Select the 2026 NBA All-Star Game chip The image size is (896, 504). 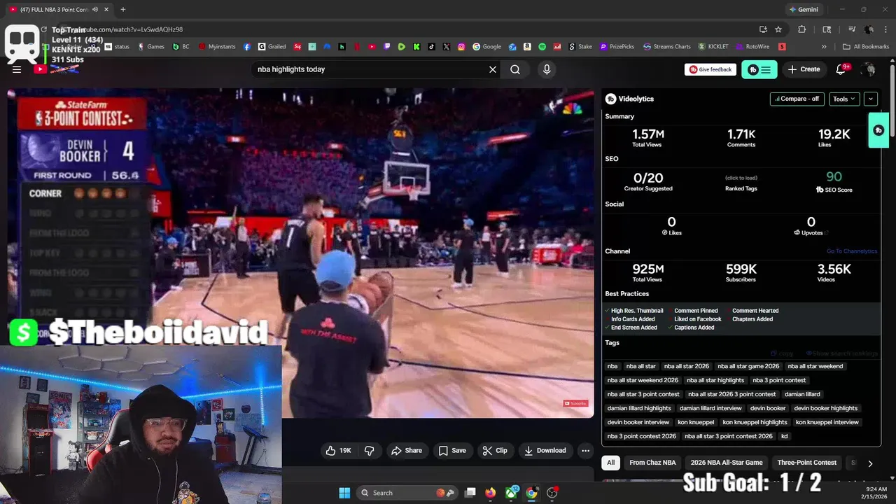727,463
